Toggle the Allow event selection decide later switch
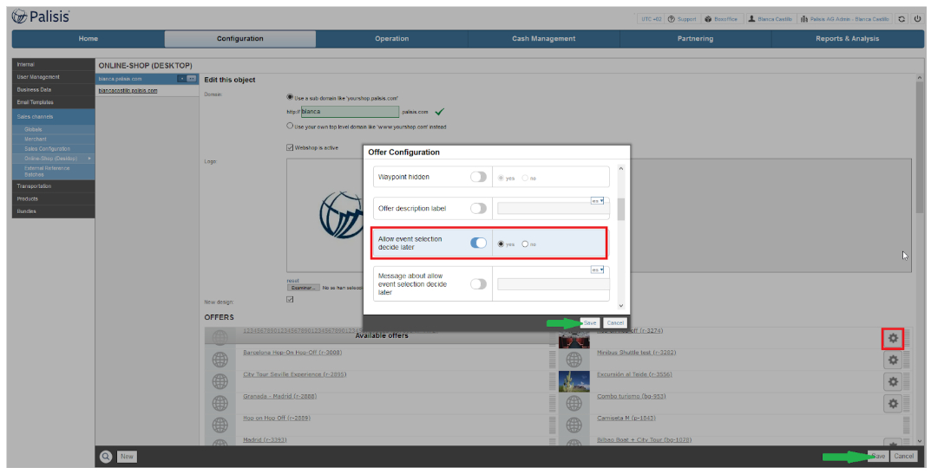 (x=478, y=243)
